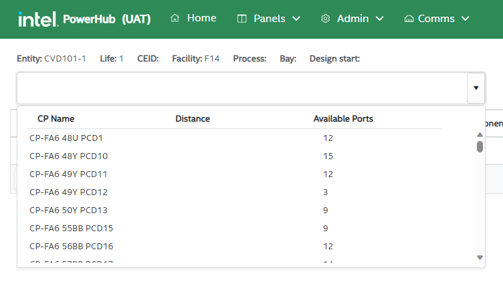Open the Comms menu chevron
This screenshot has height=282, width=503.
point(466,19)
